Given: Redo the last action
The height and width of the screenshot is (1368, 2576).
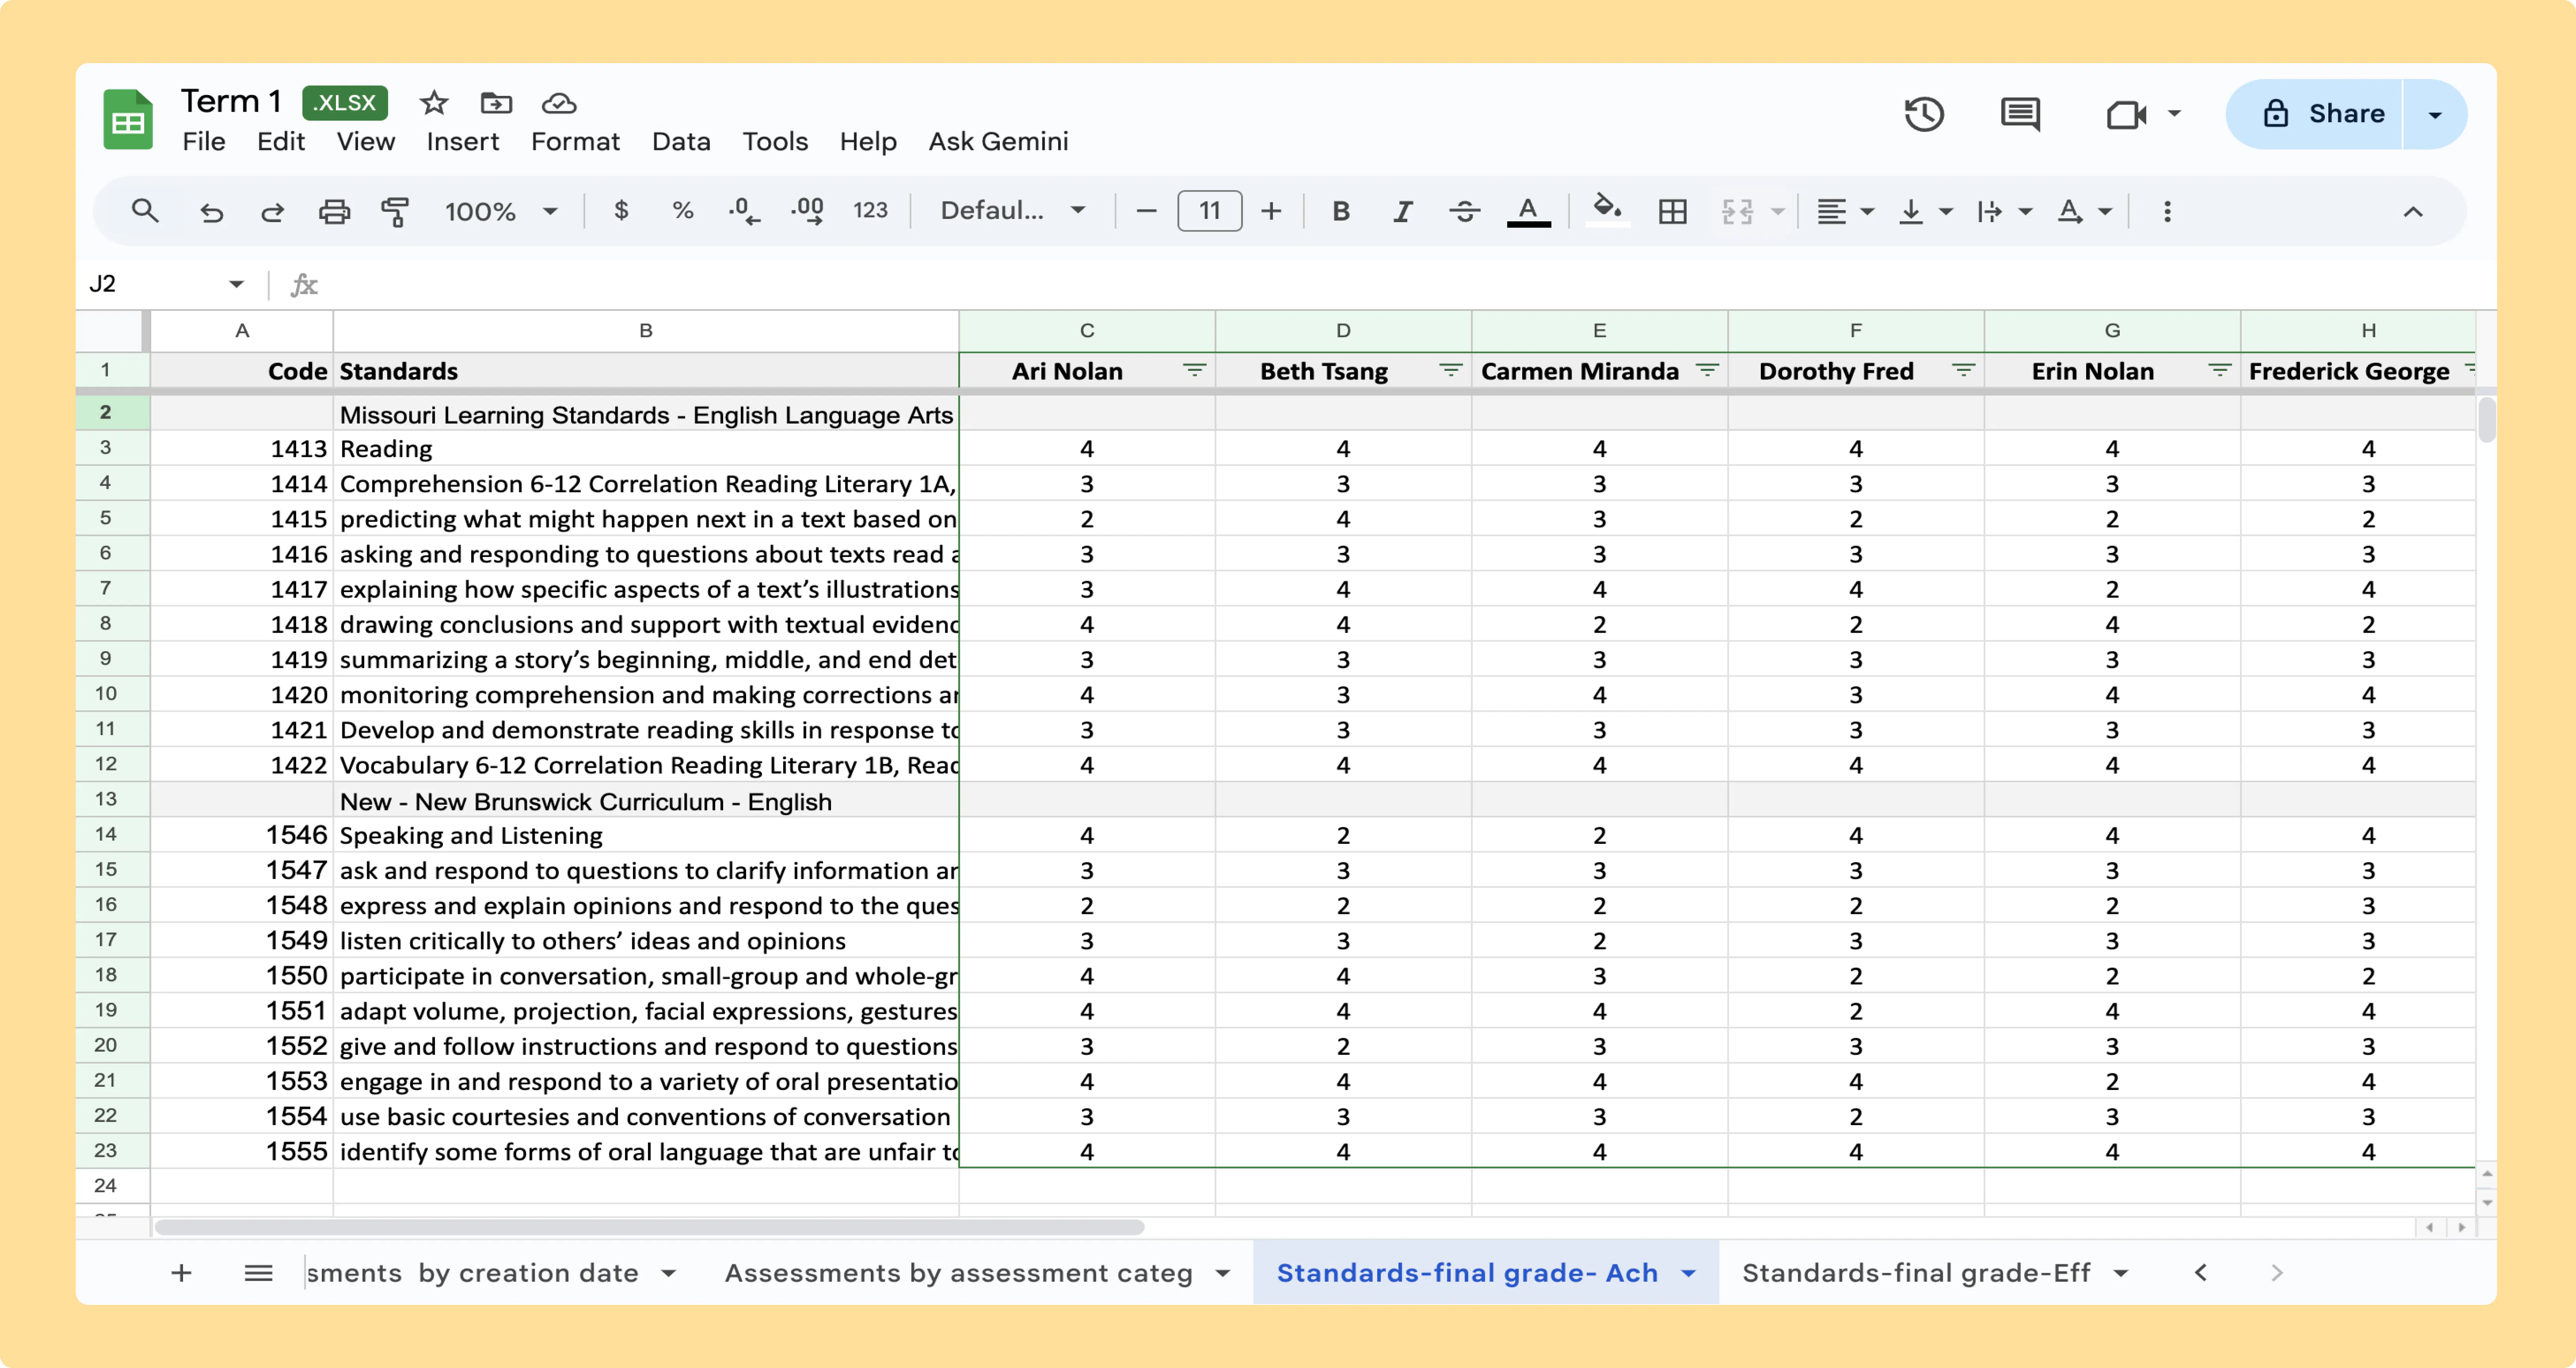Looking at the screenshot, I should (x=272, y=212).
